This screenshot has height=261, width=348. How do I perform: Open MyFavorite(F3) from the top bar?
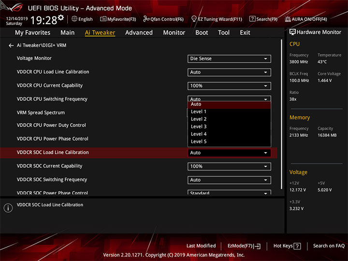click(118, 19)
